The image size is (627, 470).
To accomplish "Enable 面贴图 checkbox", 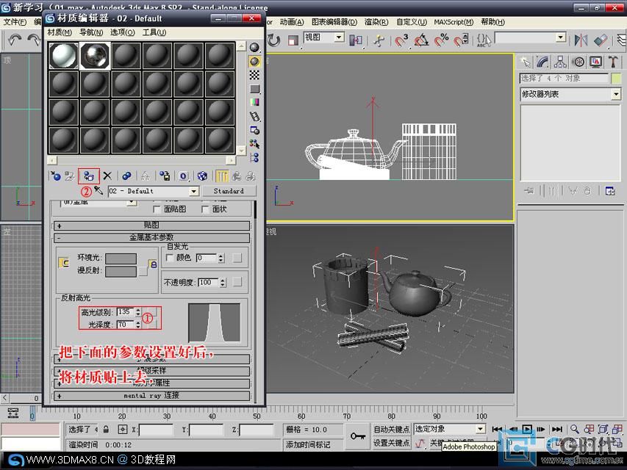I will pyautogui.click(x=157, y=209).
